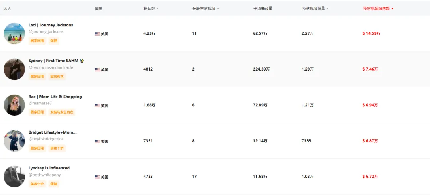Select follower count 1.68万
This screenshot has width=430, height=195.
pos(149,105)
